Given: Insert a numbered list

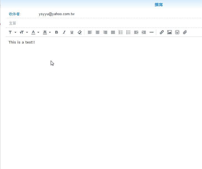Looking at the screenshot, I should [x=121, y=32].
